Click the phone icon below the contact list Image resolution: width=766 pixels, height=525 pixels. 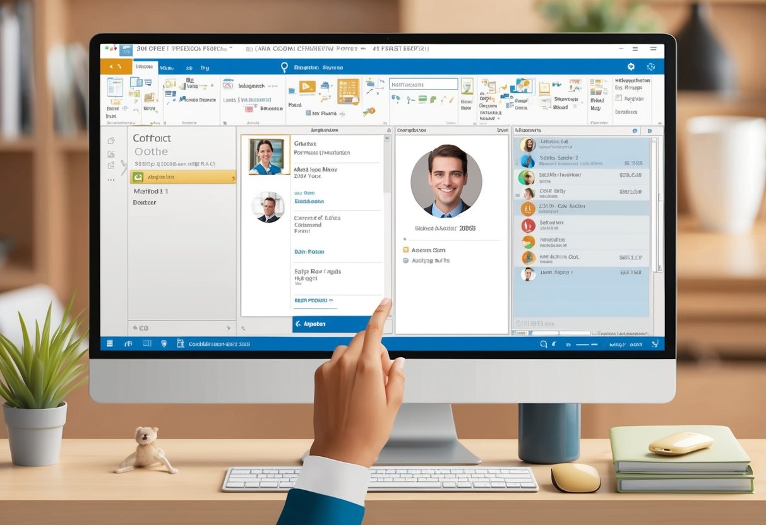click(244, 327)
